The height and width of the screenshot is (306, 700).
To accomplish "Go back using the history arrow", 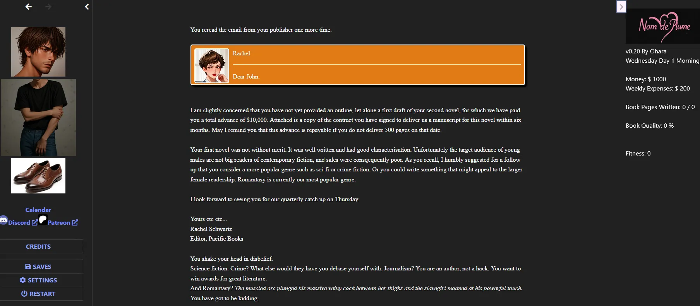I will [28, 7].
